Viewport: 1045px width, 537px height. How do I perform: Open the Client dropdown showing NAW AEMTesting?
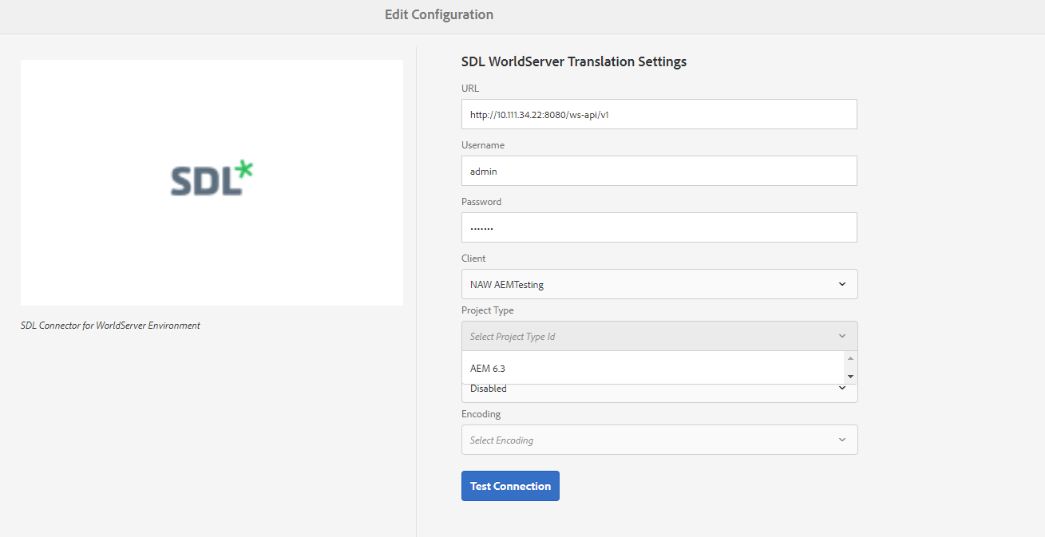659,284
